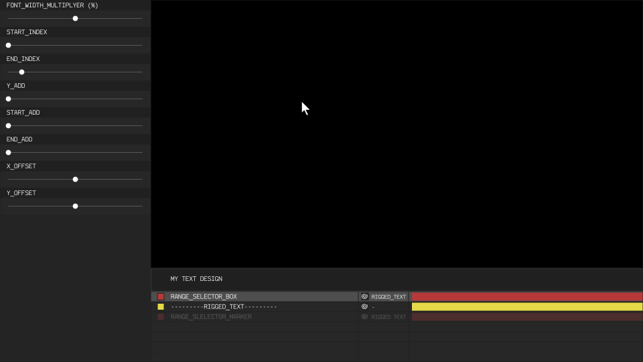Click the END_INDEX slider handle

[x=21, y=72]
